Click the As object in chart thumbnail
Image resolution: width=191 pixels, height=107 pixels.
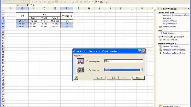pos(80,70)
